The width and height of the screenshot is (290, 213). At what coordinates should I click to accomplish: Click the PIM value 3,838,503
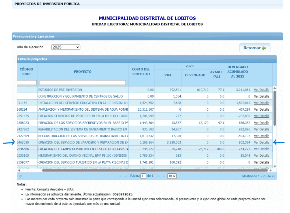(174, 143)
